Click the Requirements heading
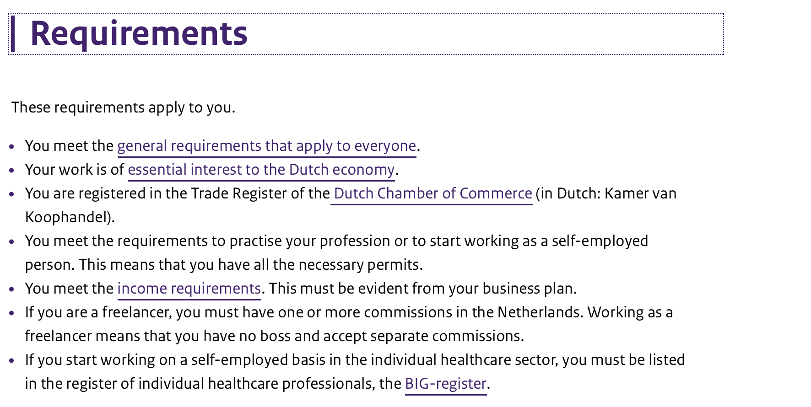Image resolution: width=811 pixels, height=407 pixels. [x=139, y=33]
